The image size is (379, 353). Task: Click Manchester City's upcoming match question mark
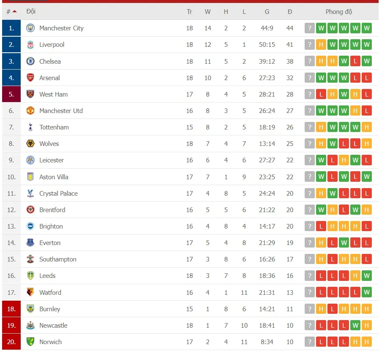(x=310, y=28)
